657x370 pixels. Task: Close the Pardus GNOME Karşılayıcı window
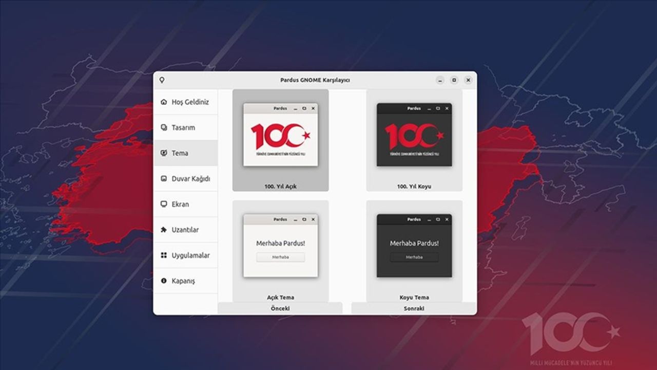pos(468,80)
